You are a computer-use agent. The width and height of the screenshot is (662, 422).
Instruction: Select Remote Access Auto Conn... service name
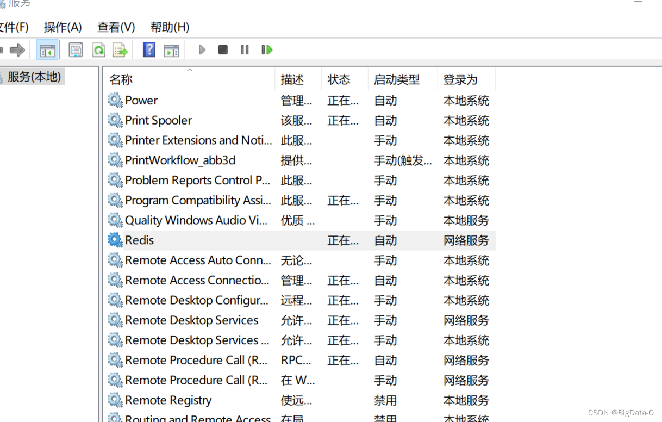(198, 260)
